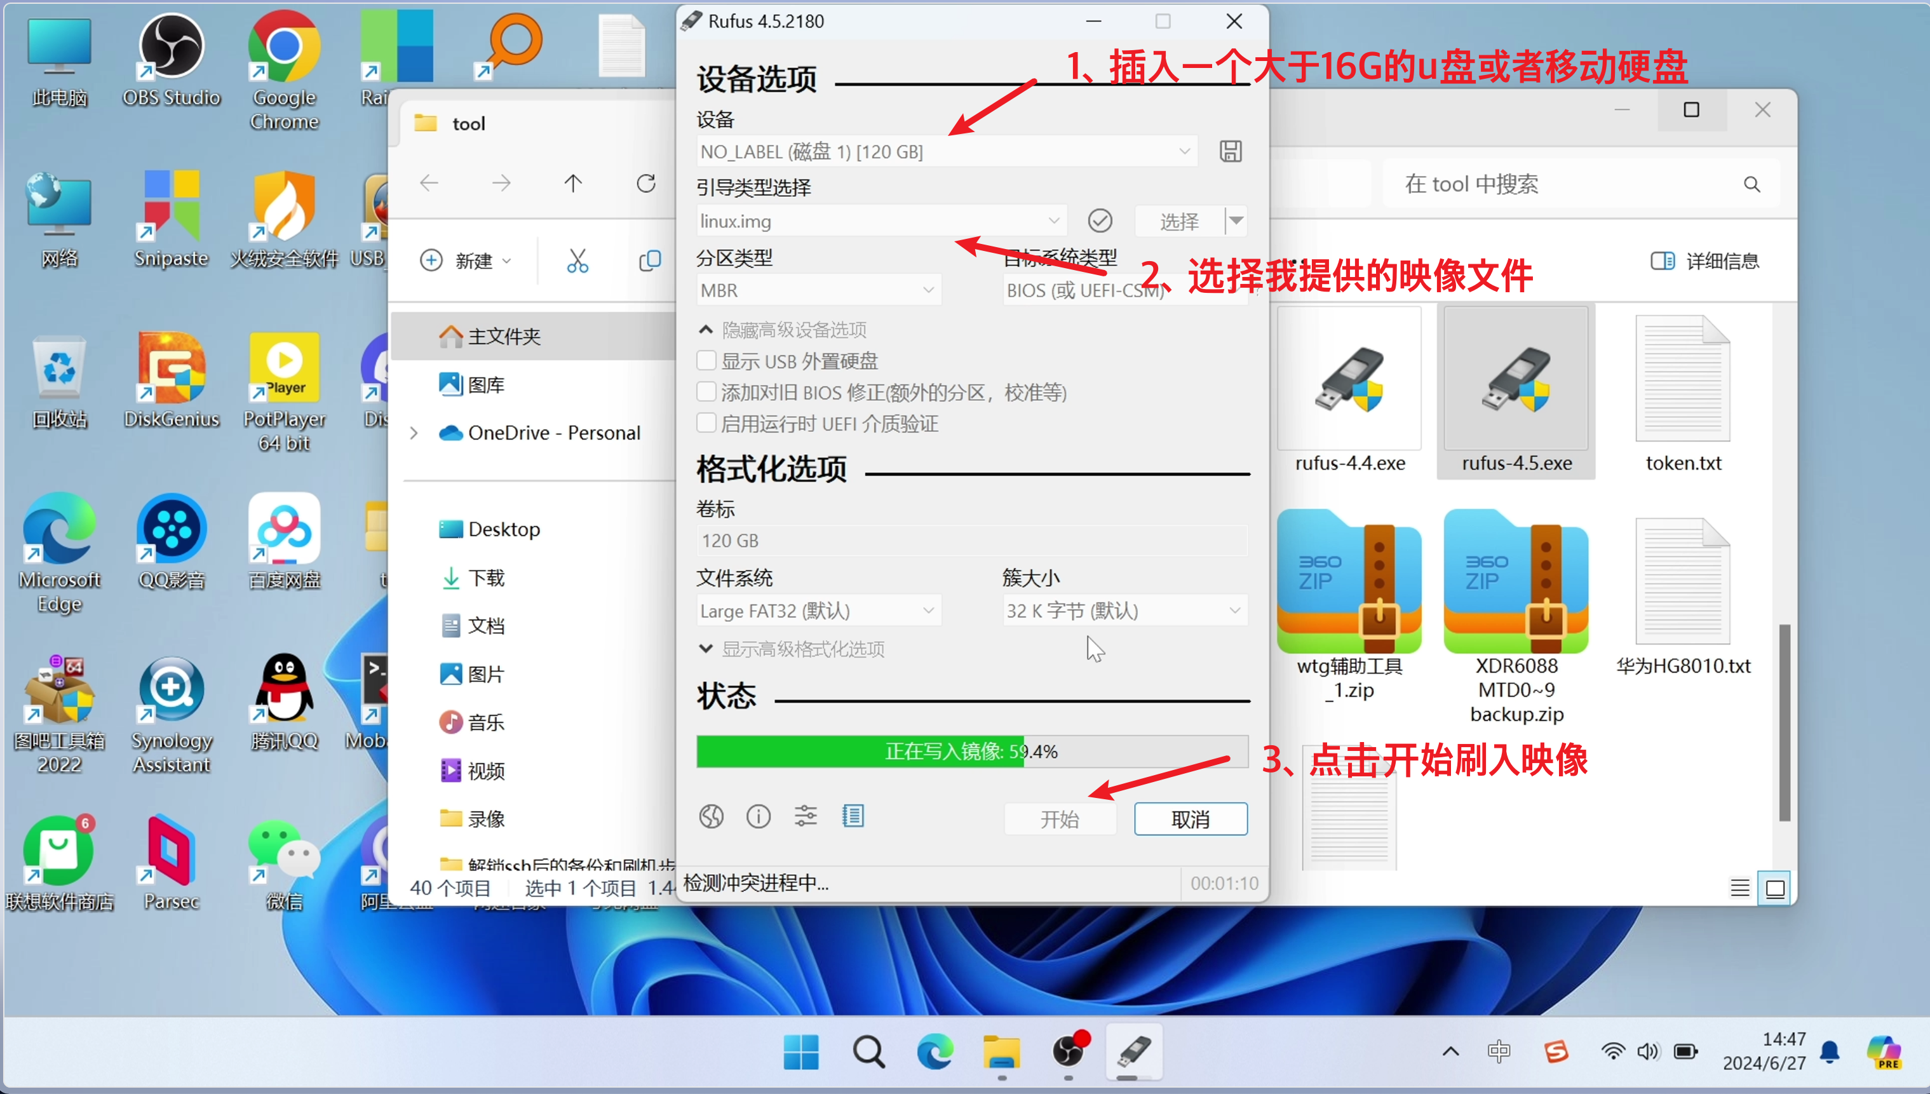The image size is (1930, 1094).
Task: Select wtg辅助工具_1.zip archive
Action: click(x=1349, y=605)
